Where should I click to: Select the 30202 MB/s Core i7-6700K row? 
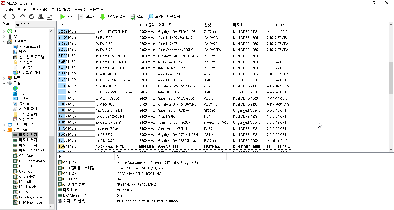pyautogui.click(x=175, y=31)
